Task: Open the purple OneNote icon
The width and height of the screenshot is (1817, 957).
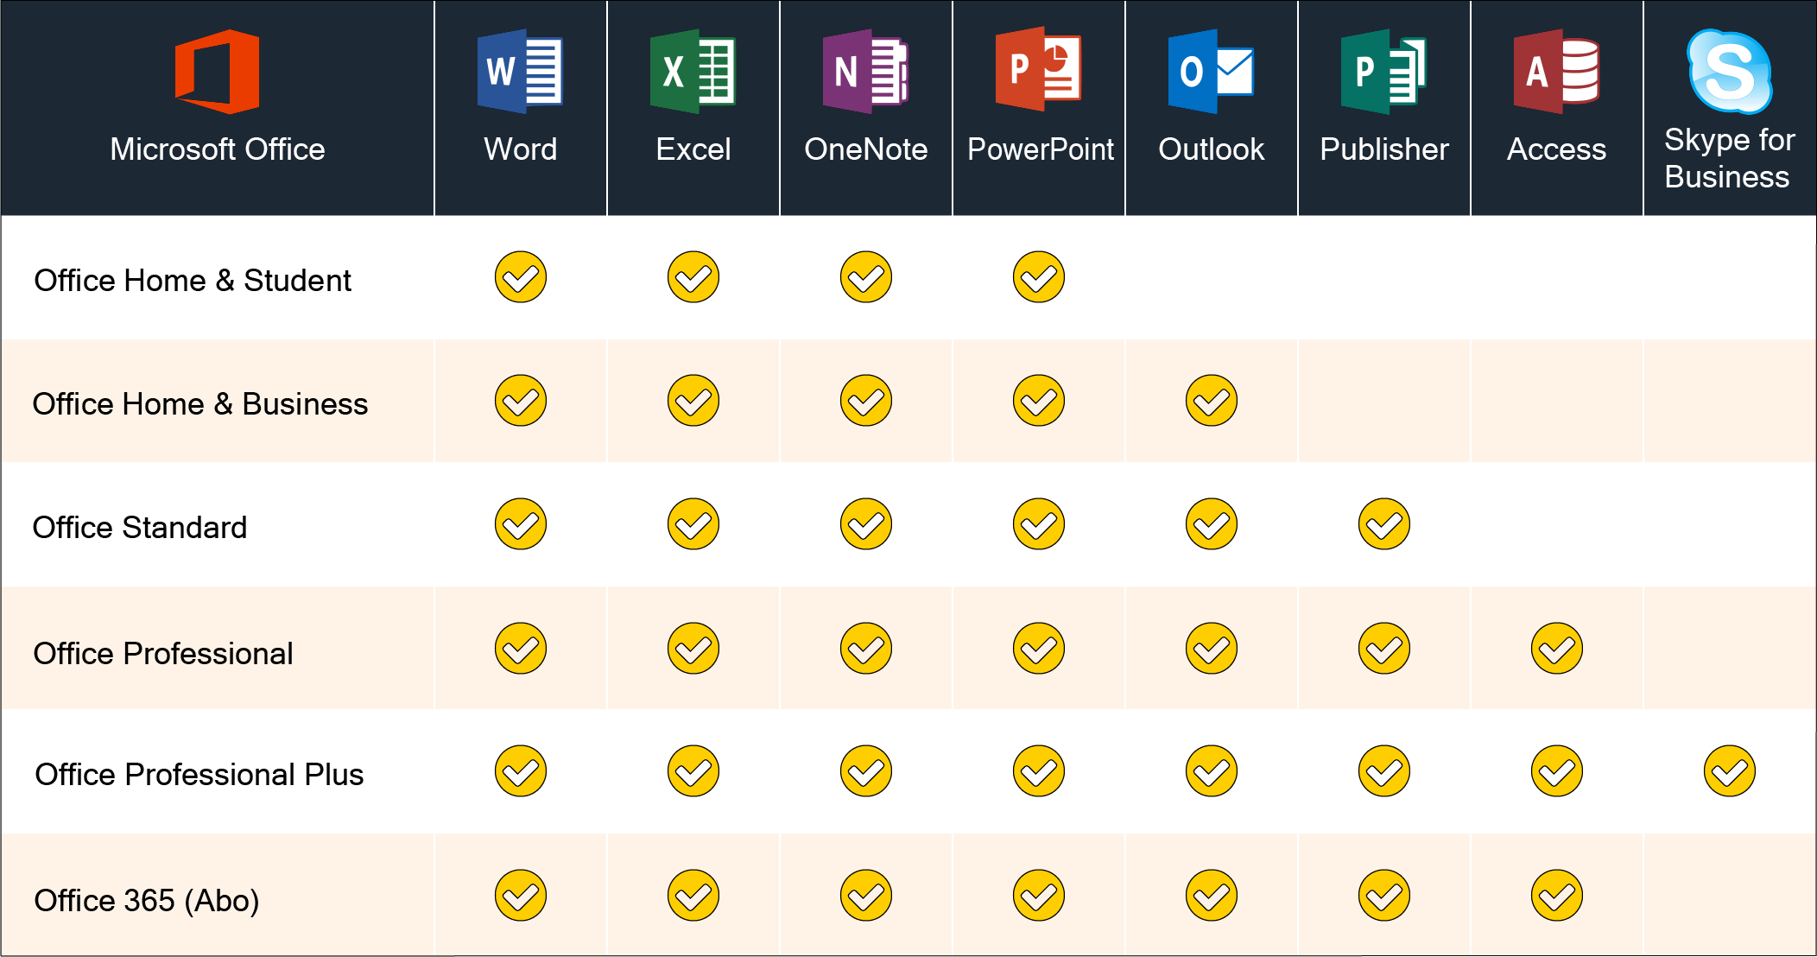Action: [865, 72]
